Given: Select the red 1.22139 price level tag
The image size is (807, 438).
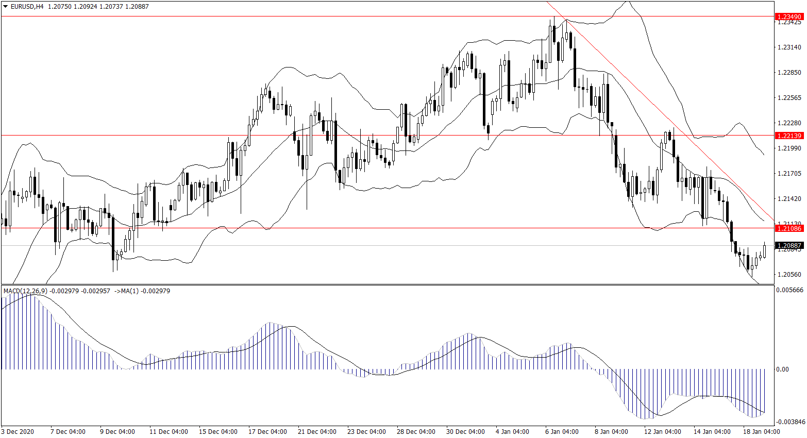Looking at the screenshot, I should pyautogui.click(x=789, y=136).
